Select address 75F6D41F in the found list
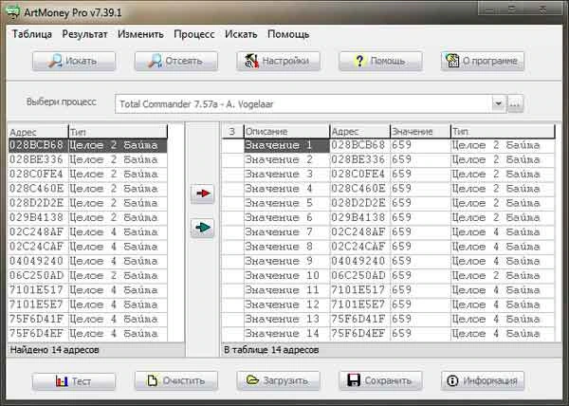 (37, 320)
